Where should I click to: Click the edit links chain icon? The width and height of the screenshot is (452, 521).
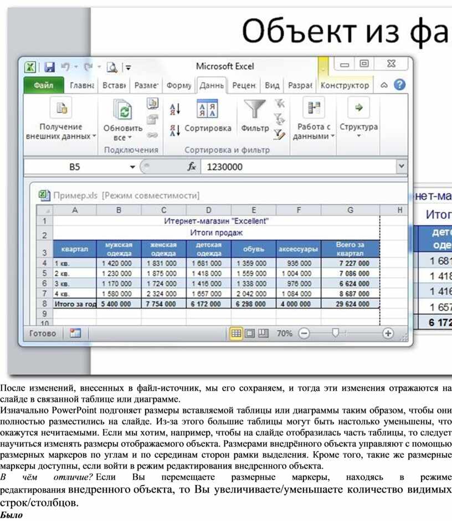pos(152,135)
